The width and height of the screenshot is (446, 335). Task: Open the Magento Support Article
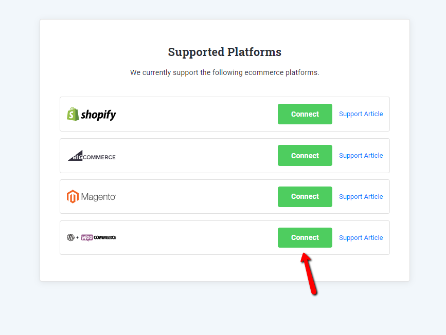tap(361, 196)
